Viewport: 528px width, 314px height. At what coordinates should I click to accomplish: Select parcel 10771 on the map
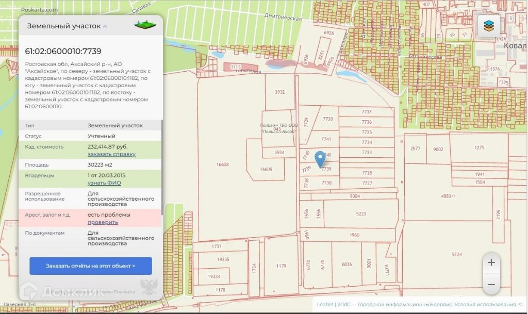[387, 270]
